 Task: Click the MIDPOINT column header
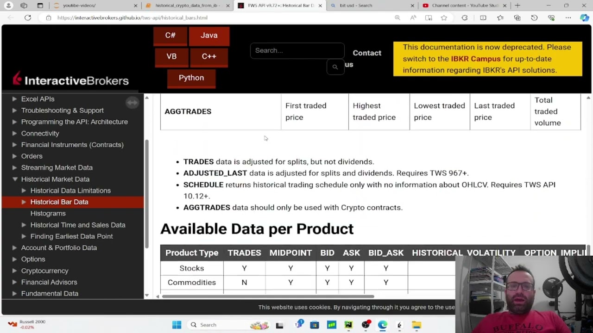coord(290,253)
